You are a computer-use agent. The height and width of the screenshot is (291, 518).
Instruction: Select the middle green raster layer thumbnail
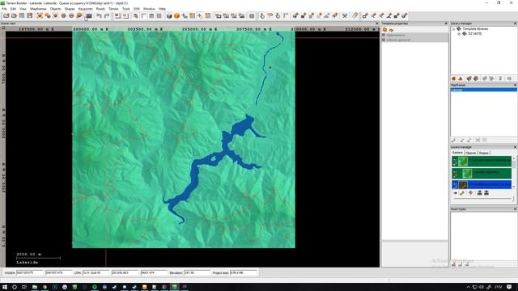click(x=467, y=173)
